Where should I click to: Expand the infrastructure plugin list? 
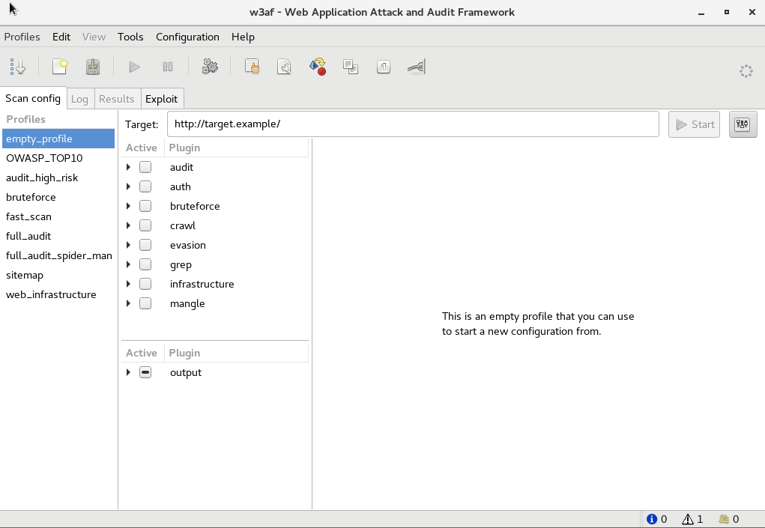point(129,284)
